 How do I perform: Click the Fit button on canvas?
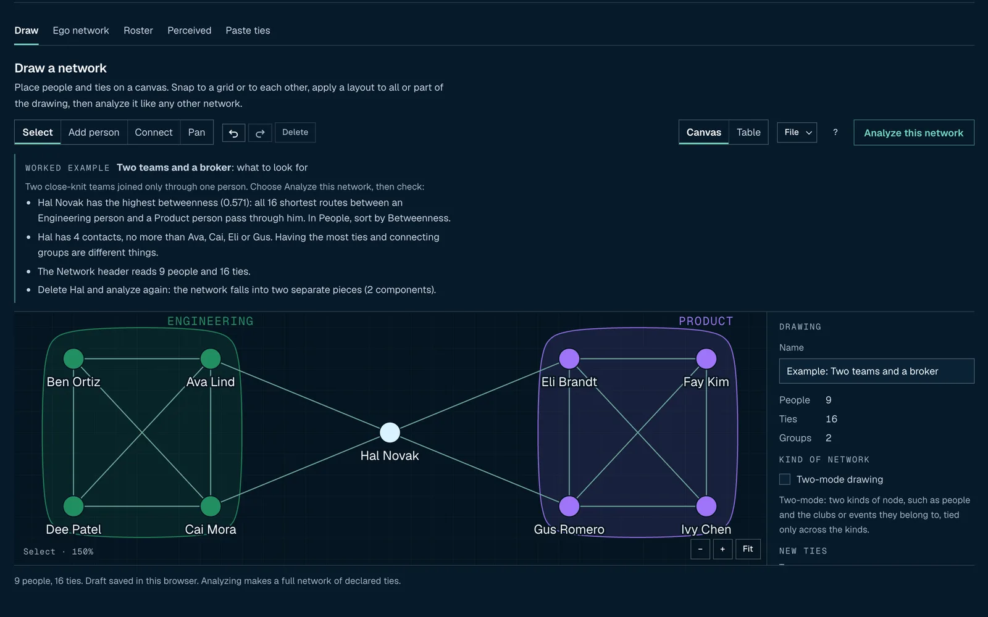click(748, 549)
